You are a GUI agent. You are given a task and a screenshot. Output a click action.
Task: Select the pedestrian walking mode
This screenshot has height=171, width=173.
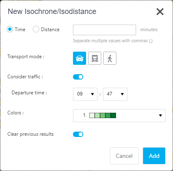[x=110, y=58]
